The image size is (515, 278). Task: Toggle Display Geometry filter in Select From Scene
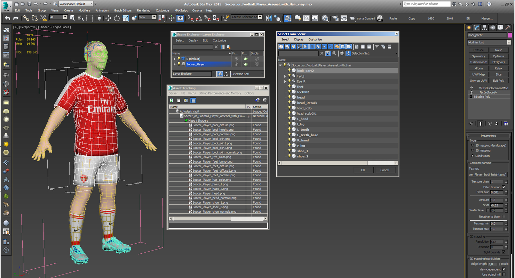click(x=281, y=47)
